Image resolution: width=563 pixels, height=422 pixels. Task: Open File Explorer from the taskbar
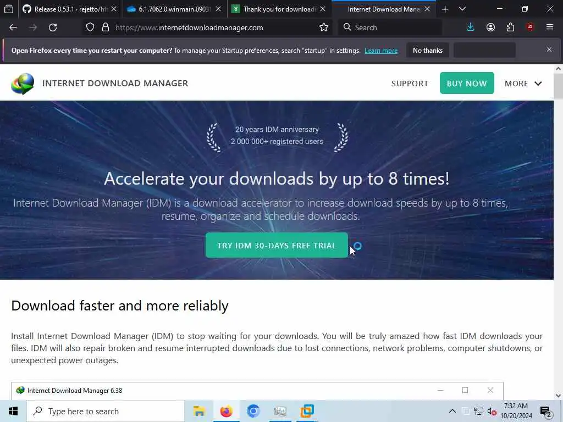(199, 411)
